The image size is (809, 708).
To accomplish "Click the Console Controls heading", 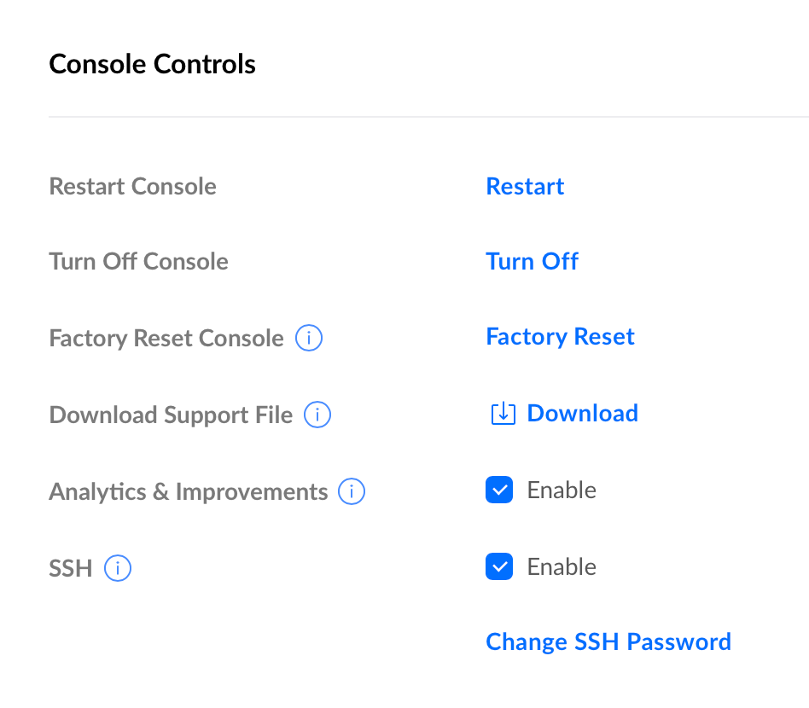I will point(152,64).
